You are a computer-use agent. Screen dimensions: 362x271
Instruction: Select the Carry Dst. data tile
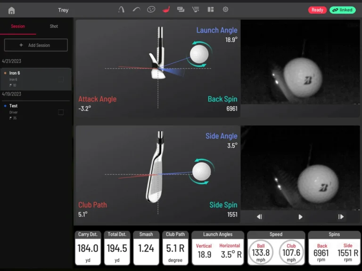pyautogui.click(x=88, y=248)
